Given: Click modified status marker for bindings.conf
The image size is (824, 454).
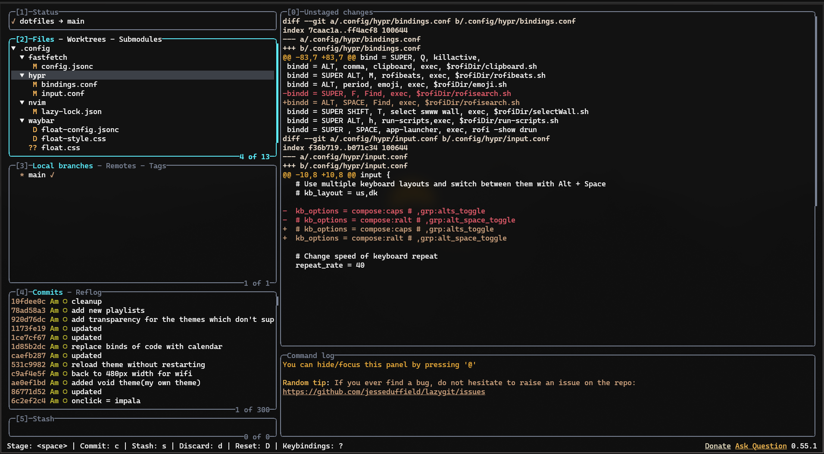Looking at the screenshot, I should 35,84.
